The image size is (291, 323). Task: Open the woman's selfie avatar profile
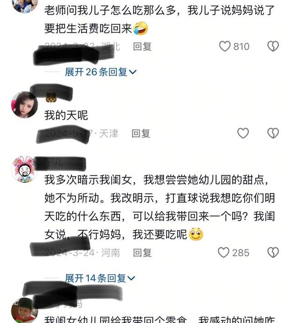click(24, 105)
